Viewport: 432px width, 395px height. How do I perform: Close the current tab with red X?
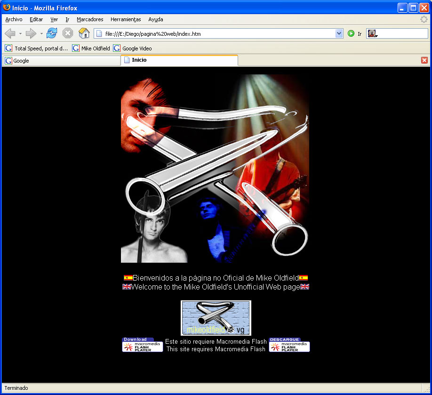(424, 60)
